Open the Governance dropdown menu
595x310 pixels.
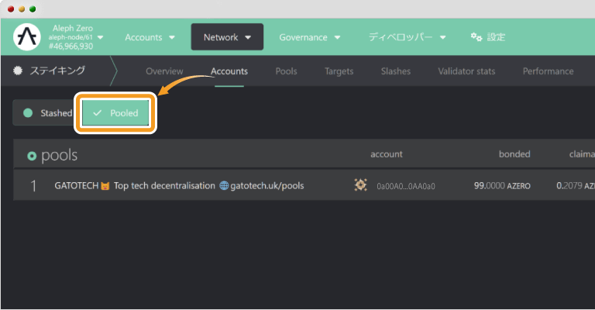click(x=310, y=37)
